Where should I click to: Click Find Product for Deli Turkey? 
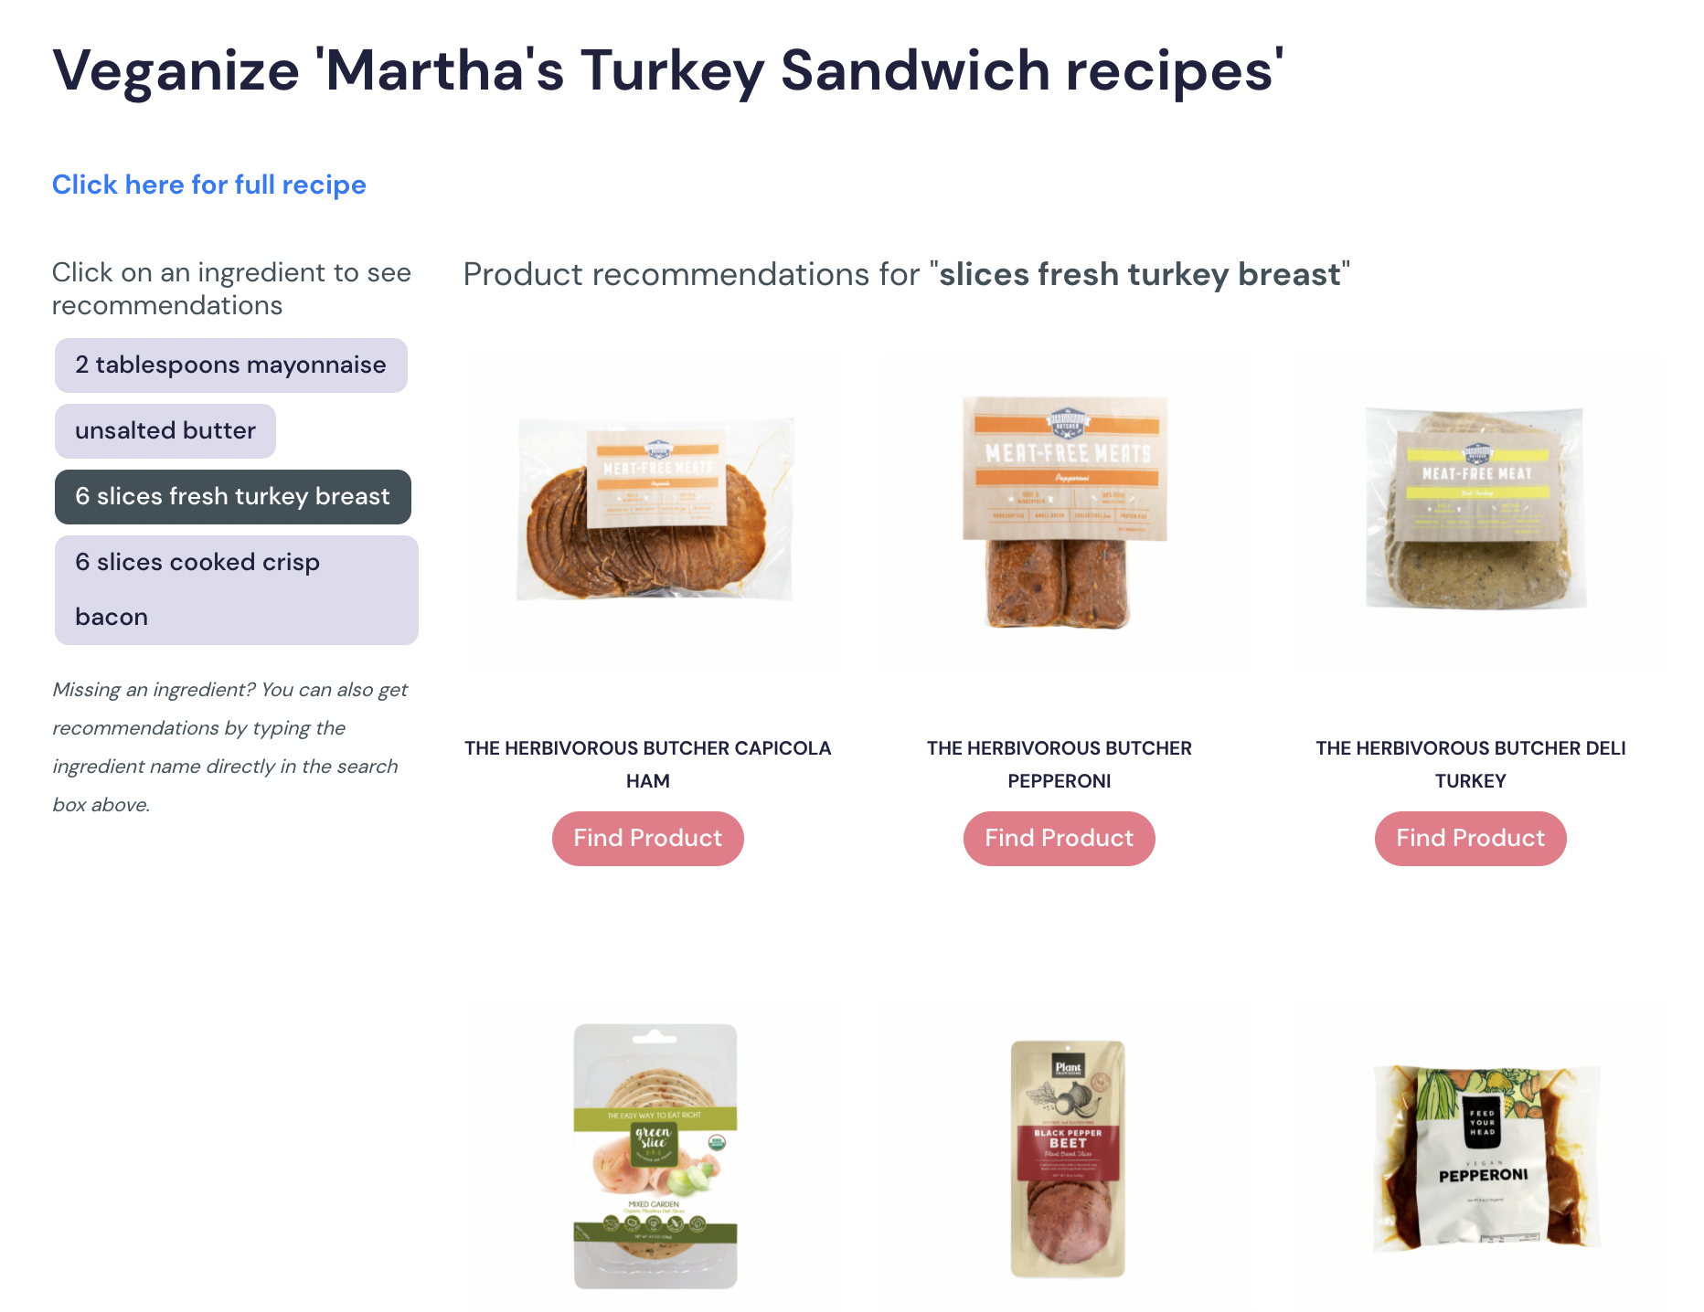click(1470, 838)
